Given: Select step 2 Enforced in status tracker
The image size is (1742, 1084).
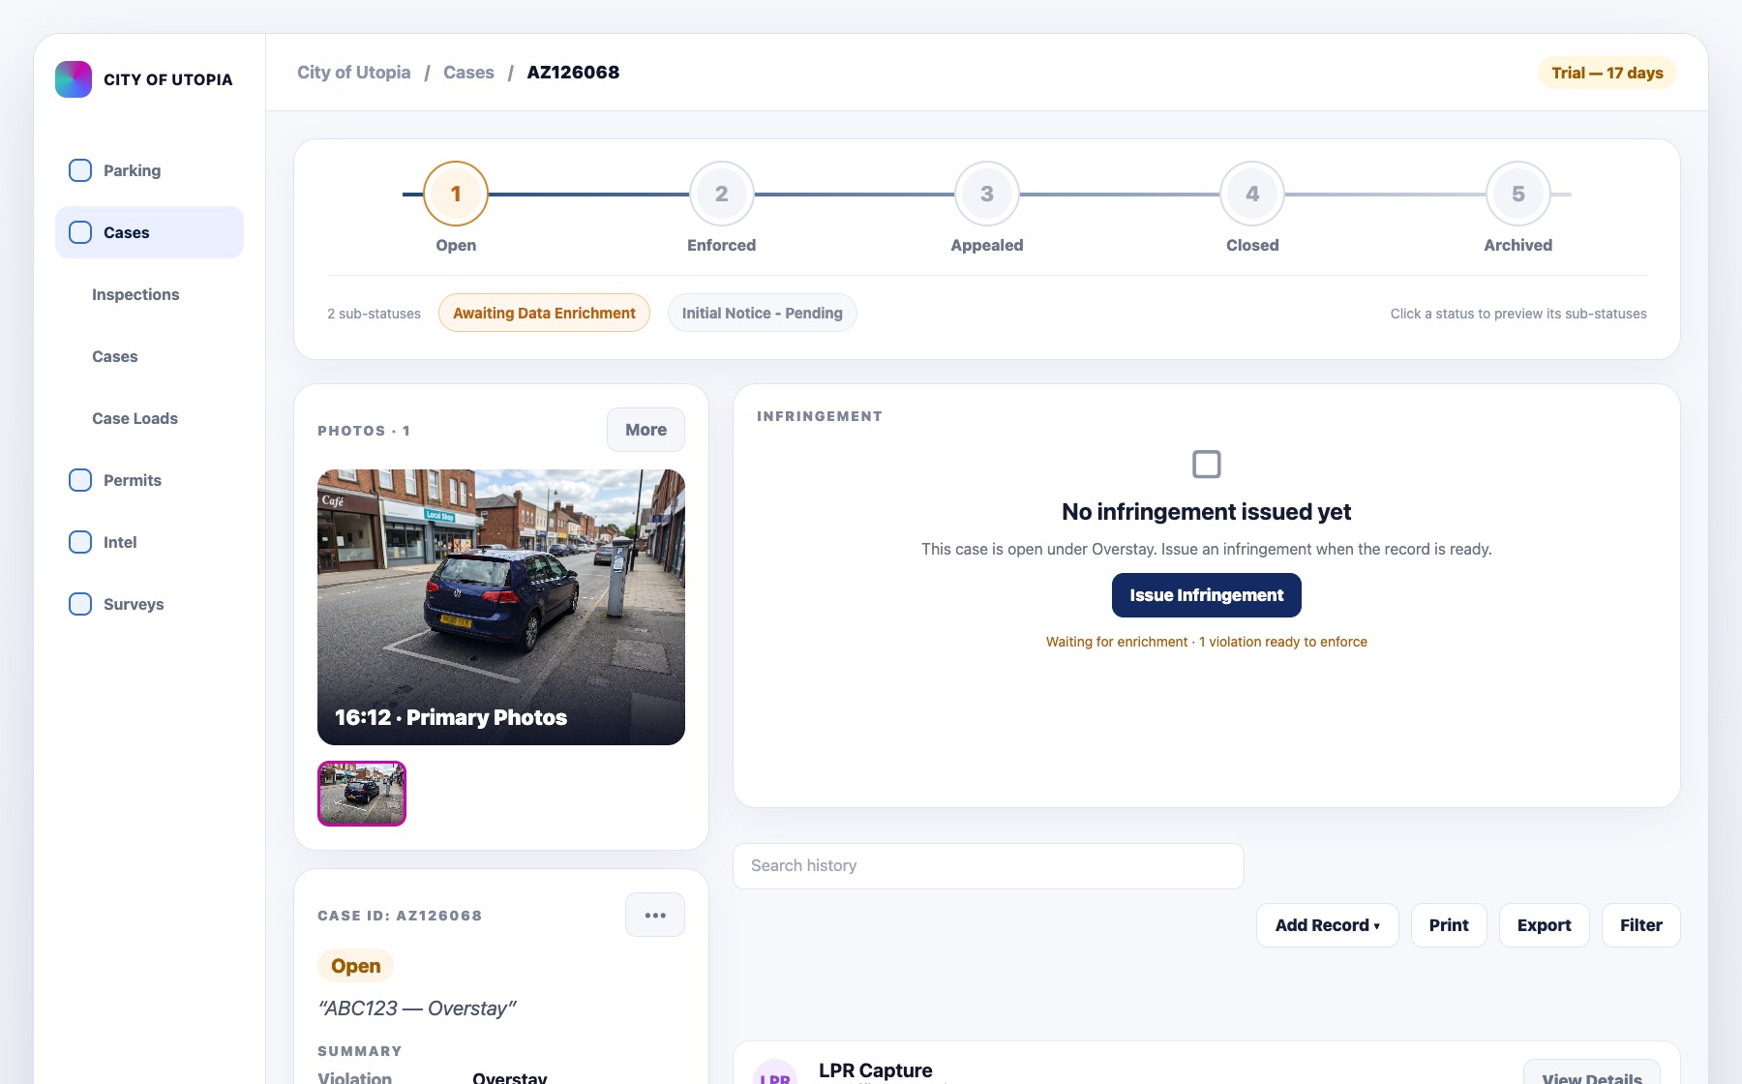Looking at the screenshot, I should [x=722, y=194].
